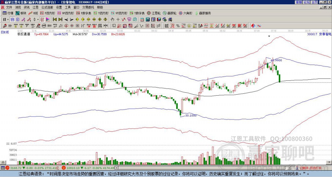This screenshot has height=177, width=332.
Task: Open the calculator icon
Action: [x=148, y=20]
